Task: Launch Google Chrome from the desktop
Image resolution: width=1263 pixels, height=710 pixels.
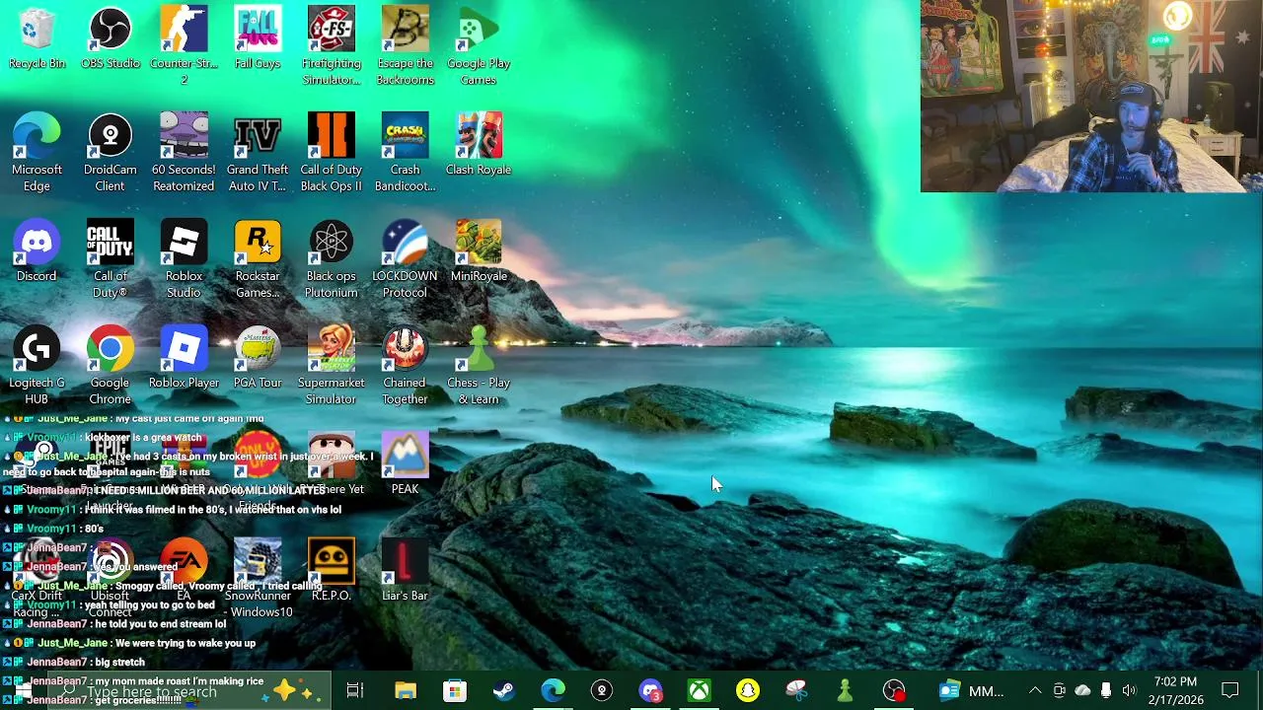Action: point(111,366)
